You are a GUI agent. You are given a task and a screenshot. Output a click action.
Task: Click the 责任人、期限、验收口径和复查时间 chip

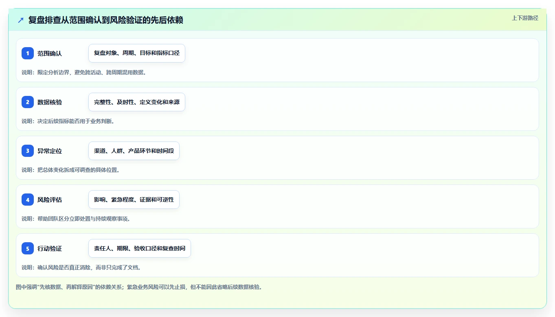tap(140, 248)
